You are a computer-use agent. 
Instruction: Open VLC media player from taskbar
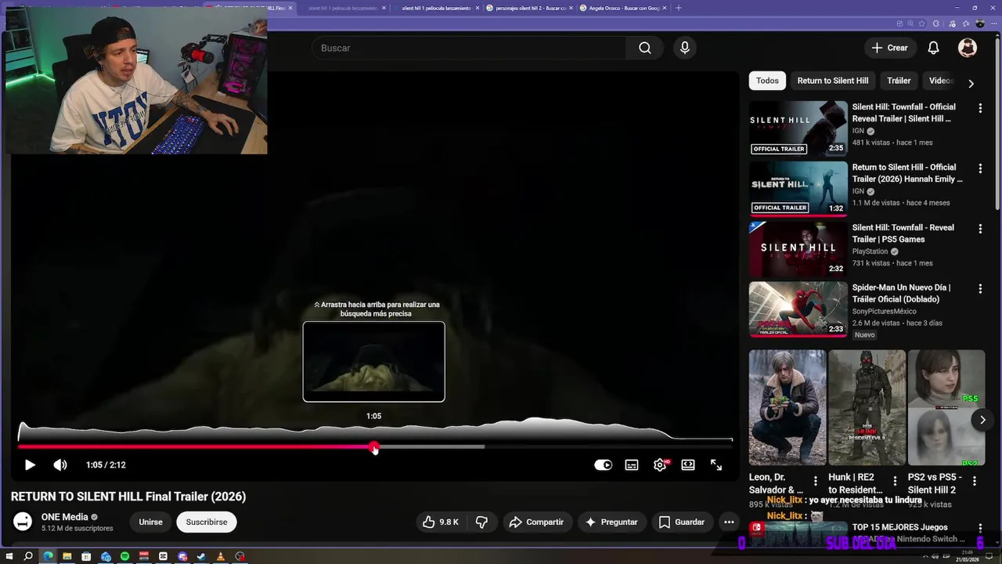[x=221, y=556]
